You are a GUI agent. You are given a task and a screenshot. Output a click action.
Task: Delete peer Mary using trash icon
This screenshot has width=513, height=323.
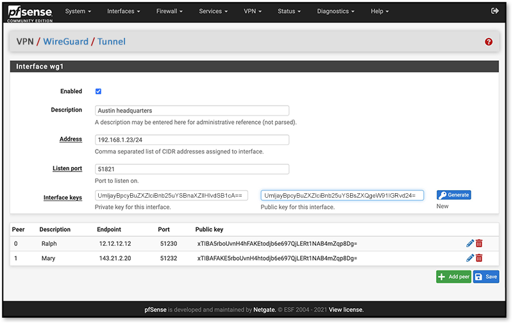tap(479, 258)
